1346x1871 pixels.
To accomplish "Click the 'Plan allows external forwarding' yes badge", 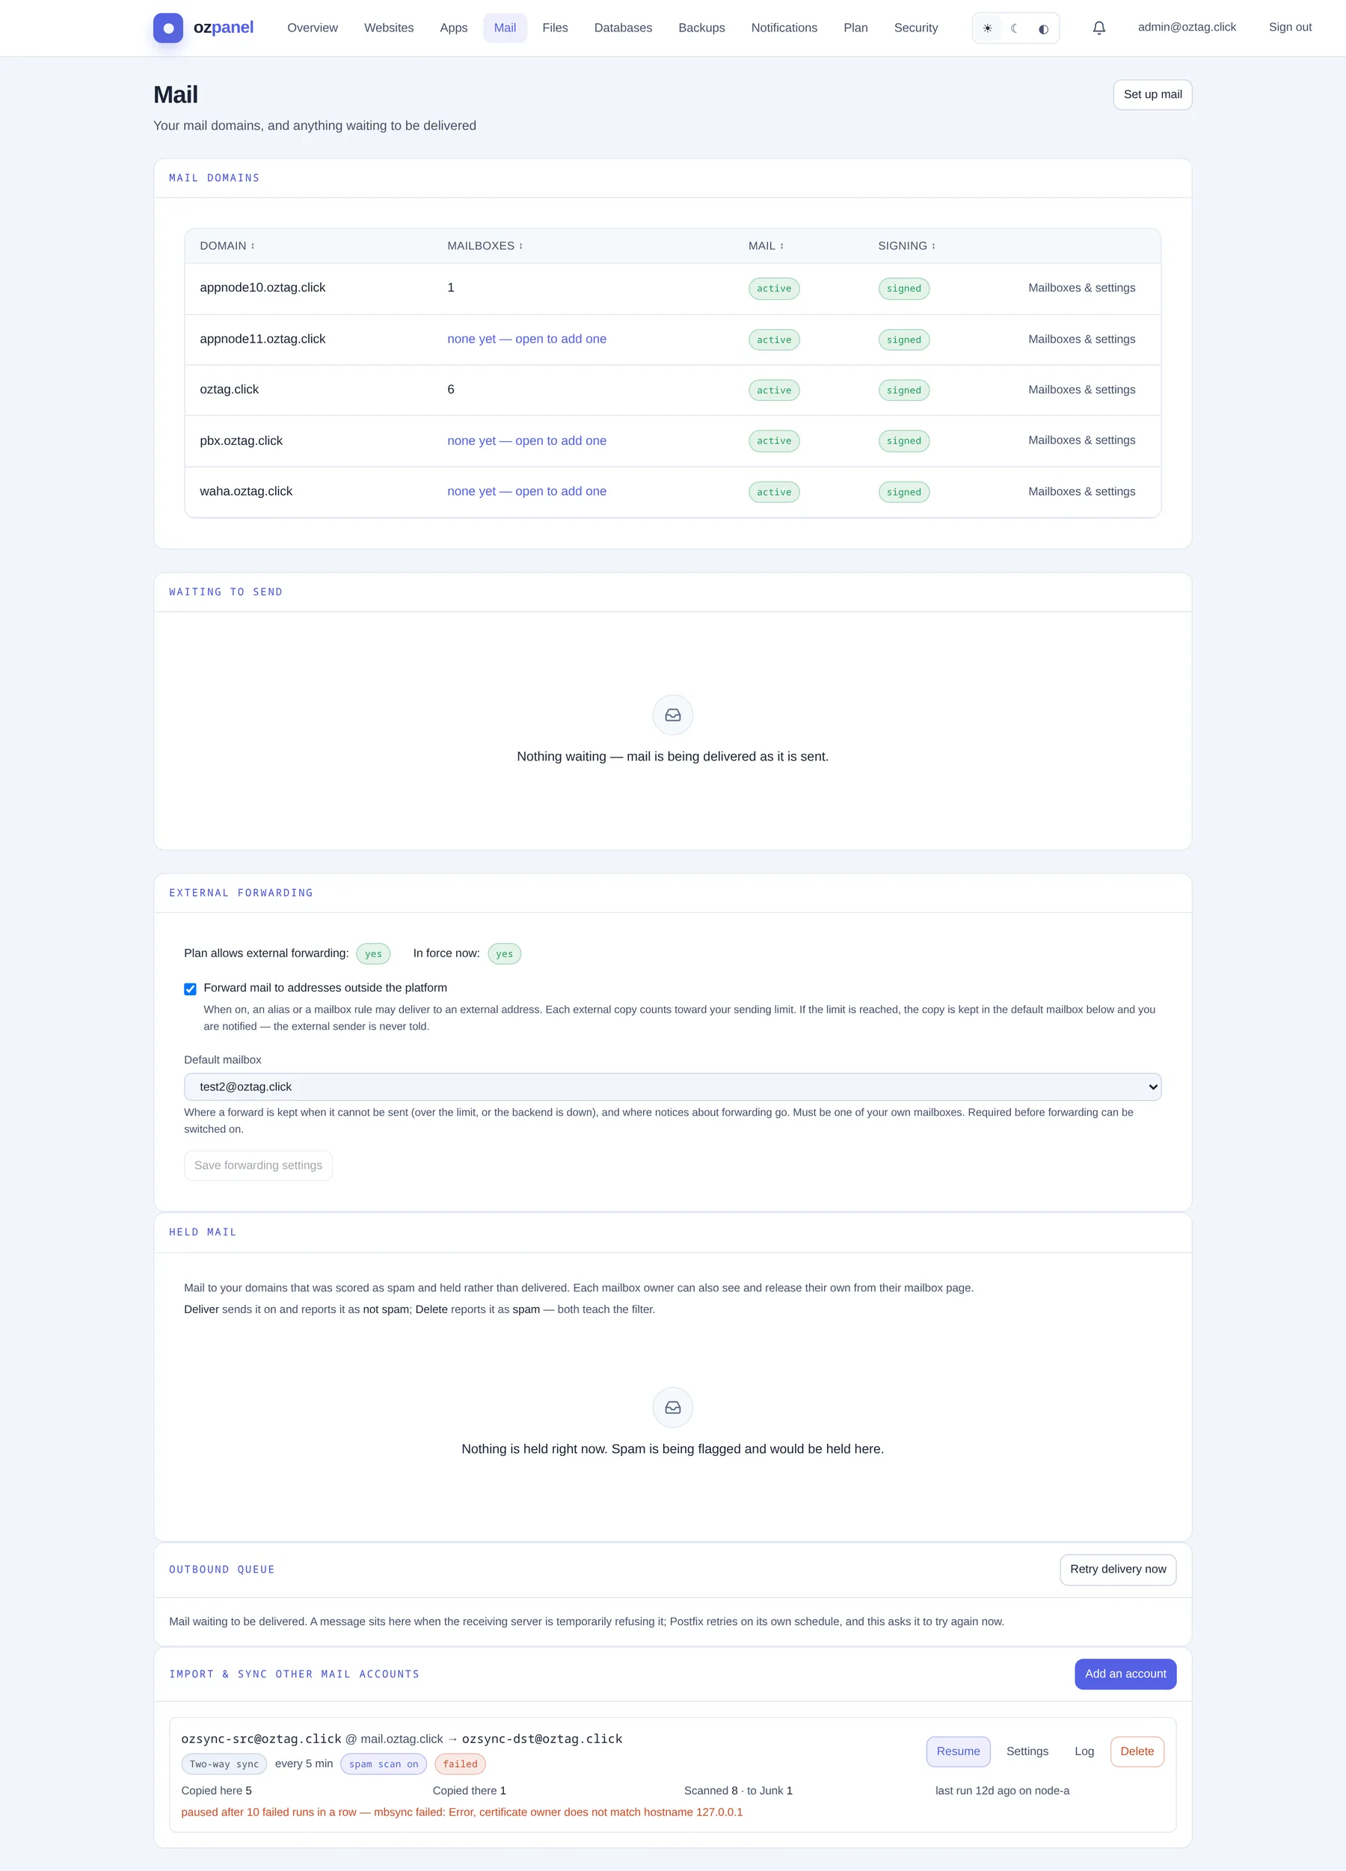I will coord(374,954).
